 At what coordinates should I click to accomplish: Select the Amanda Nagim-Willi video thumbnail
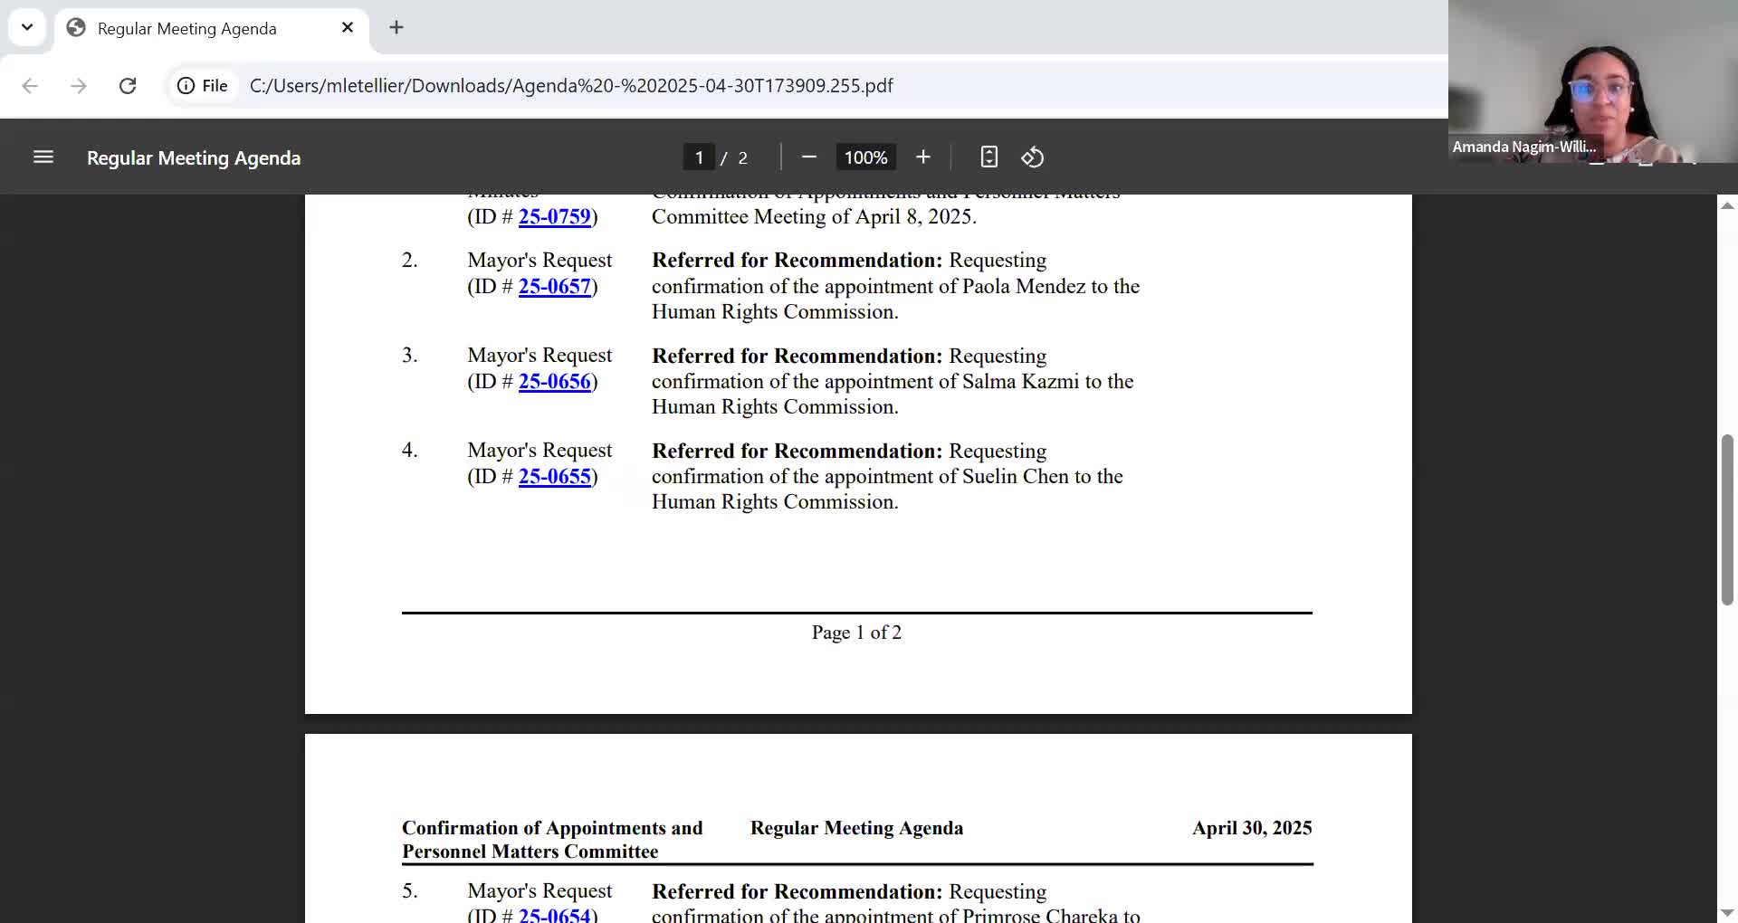[1593, 81]
